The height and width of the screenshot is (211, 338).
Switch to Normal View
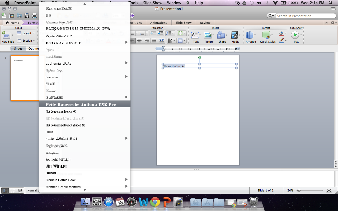point(5,190)
